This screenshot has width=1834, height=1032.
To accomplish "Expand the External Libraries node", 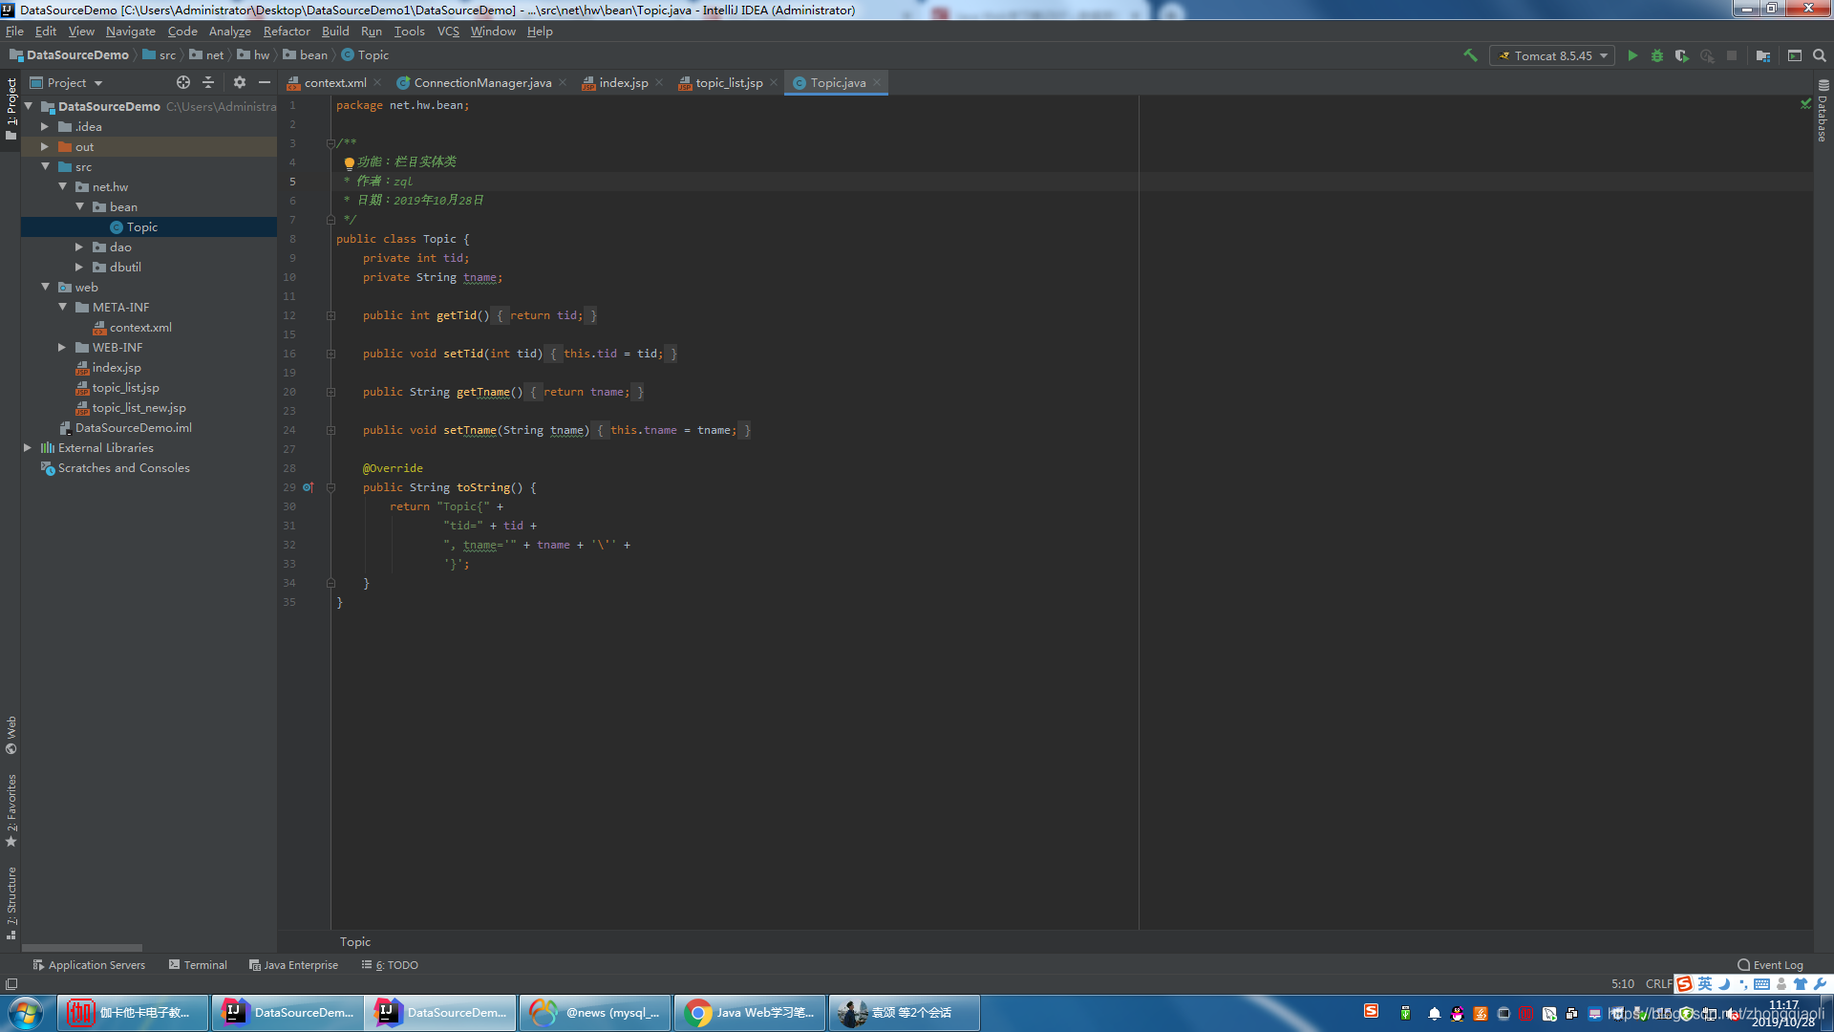I will coord(28,447).
